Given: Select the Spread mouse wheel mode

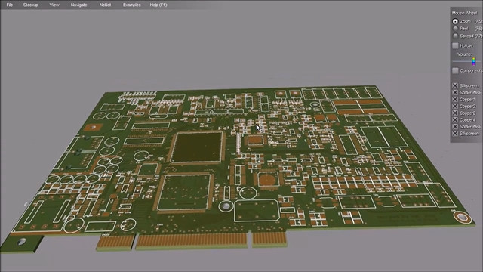Looking at the screenshot, I should (x=455, y=36).
